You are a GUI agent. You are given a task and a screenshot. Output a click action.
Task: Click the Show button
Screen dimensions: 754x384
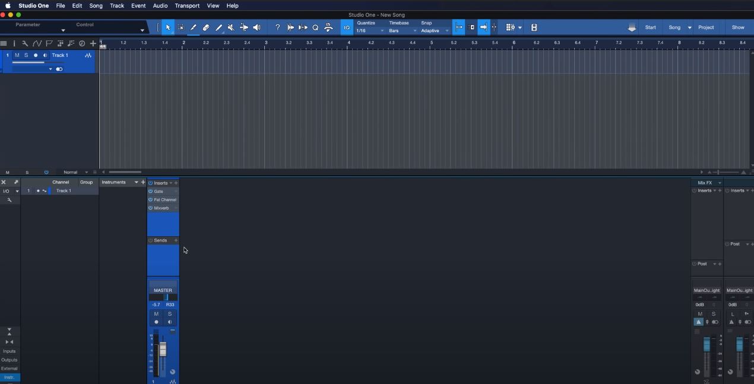point(738,27)
